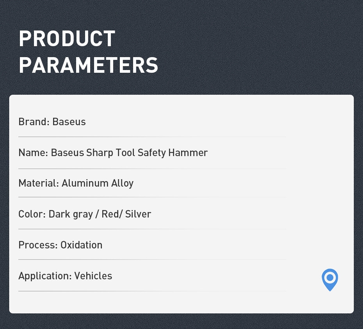Screen dimensions: 363x329
Task: Click the blue location pin icon
Action: coord(330,279)
